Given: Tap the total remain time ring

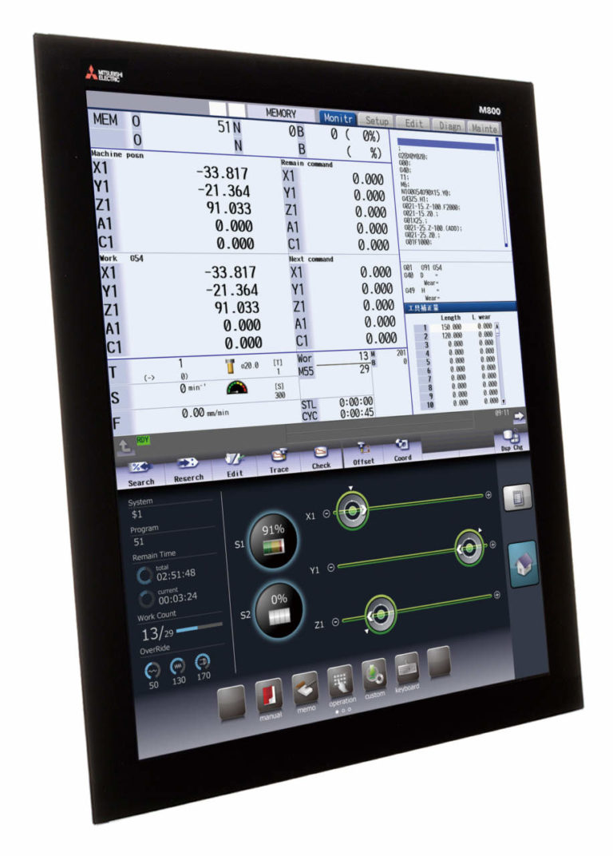Looking at the screenshot, I should [144, 575].
